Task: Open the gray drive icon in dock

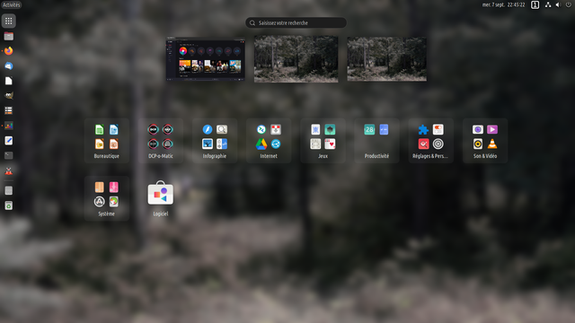Action: click(8, 190)
